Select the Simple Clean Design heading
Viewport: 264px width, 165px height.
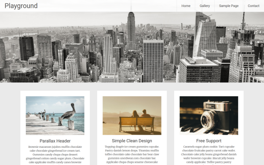[x=132, y=141]
